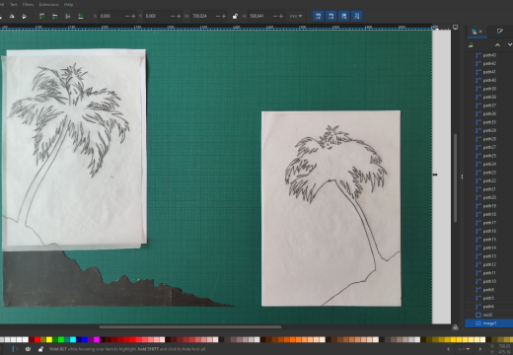513x355 pixels.
Task: Toggle current layer lock in status bar
Action: pyautogui.click(x=40, y=349)
